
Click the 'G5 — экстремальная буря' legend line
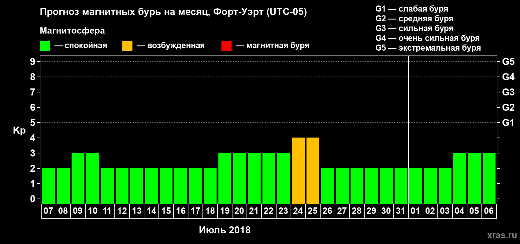coord(428,48)
